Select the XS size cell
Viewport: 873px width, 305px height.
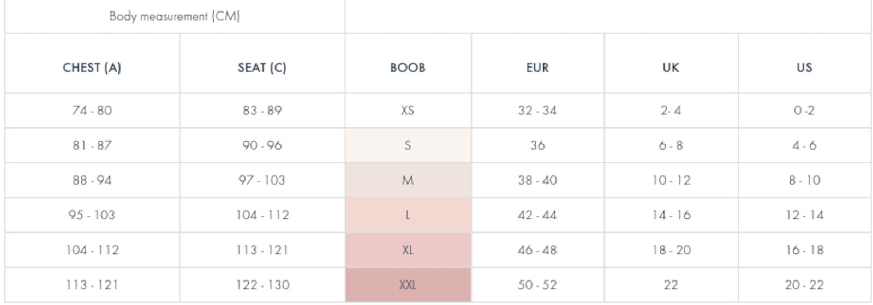pos(408,111)
